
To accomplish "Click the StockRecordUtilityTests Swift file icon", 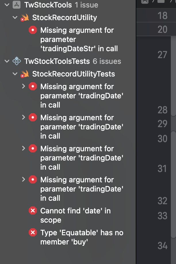I will point(25,74).
